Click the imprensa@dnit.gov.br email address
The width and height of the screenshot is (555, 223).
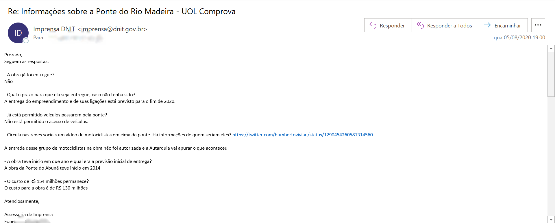coord(112,29)
